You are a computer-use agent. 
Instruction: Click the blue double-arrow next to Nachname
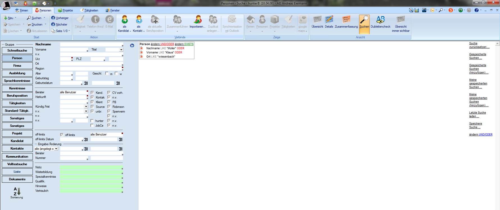click(x=132, y=46)
